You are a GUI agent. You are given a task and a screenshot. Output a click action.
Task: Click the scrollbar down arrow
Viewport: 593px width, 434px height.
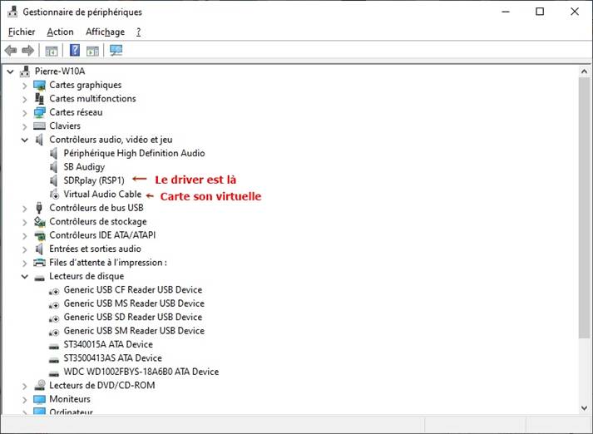pos(584,408)
